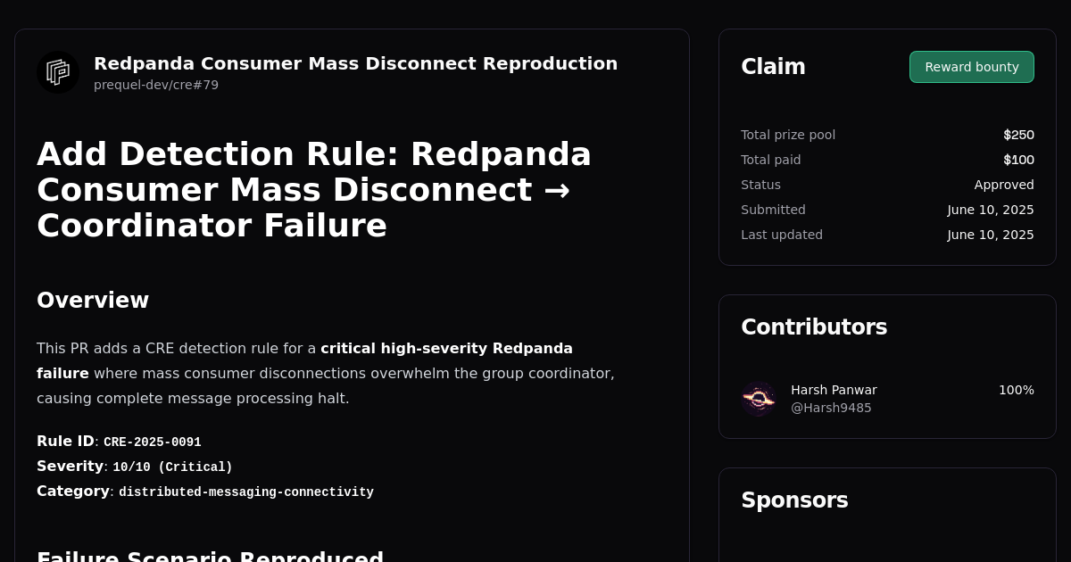Viewport: 1071px width, 562px height.
Task: Click the Failure Scenario Reproduced heading
Action: [210, 555]
